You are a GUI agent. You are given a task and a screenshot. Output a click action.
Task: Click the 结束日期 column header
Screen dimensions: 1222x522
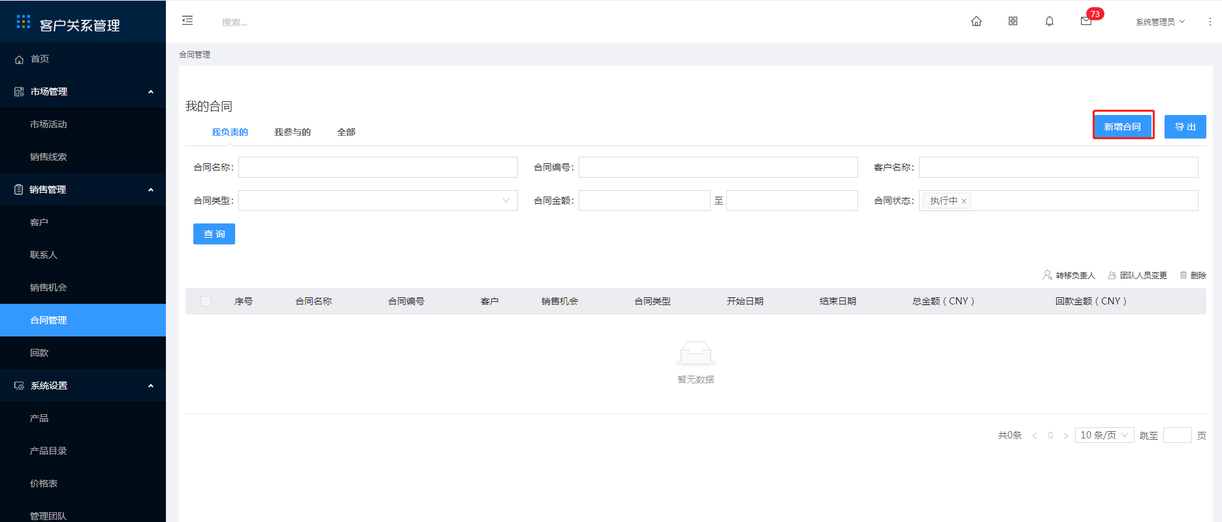pos(838,301)
